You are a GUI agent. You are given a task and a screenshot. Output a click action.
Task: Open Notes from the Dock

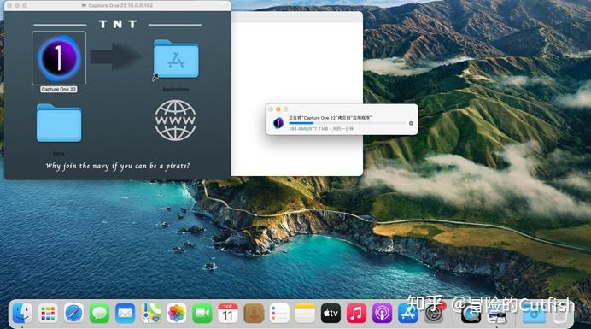tap(305, 313)
